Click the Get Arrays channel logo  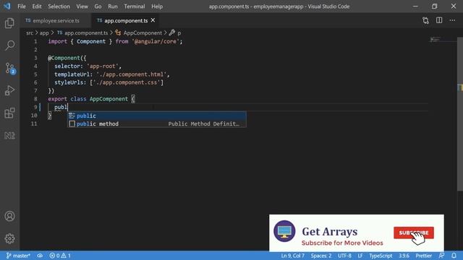[284, 231]
